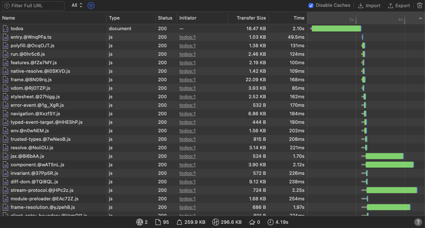Sort by the Transfer Size column header
This screenshot has width=425, height=228.
pyautogui.click(x=249, y=18)
